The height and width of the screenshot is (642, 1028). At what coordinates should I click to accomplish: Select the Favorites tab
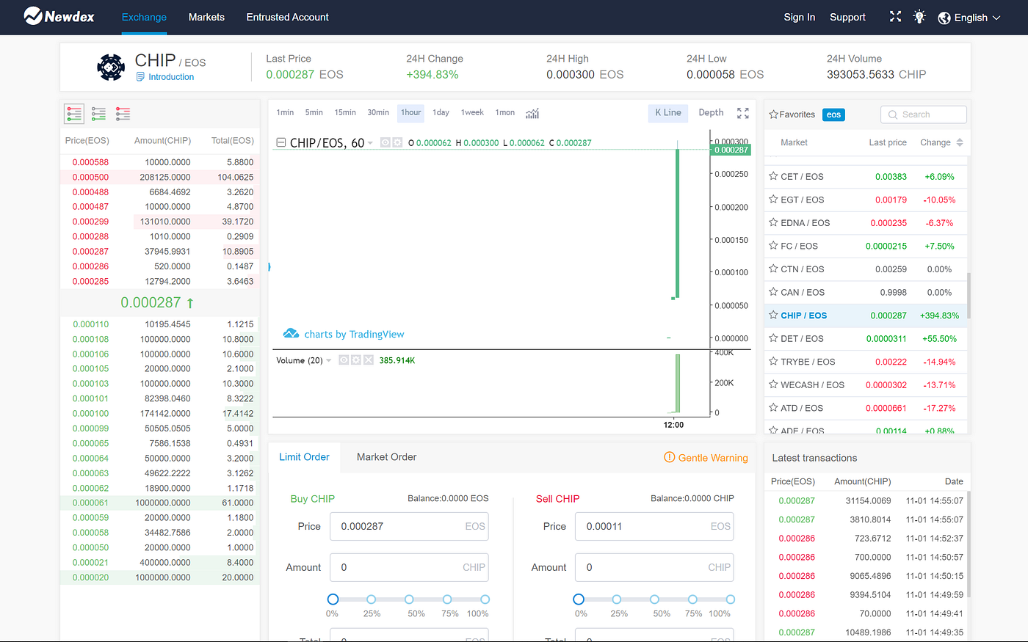pyautogui.click(x=792, y=114)
